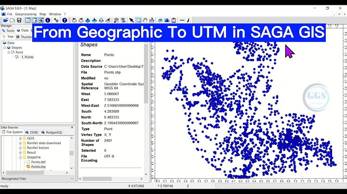Screen dimensions: 347x194
Task: Toggle the Show Data Sources panel button
Action: pos(41,20)
